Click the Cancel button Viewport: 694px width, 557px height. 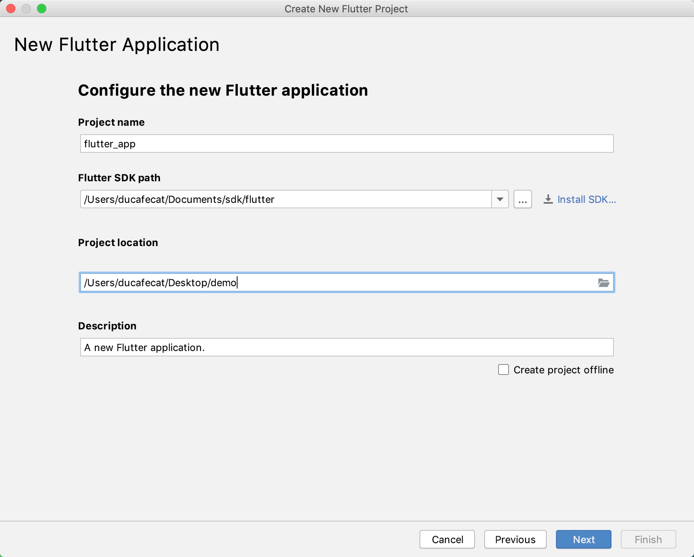(447, 539)
